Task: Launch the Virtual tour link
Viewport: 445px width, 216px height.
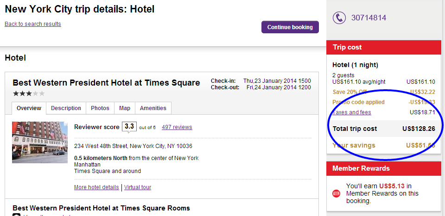Action: [x=138, y=187]
